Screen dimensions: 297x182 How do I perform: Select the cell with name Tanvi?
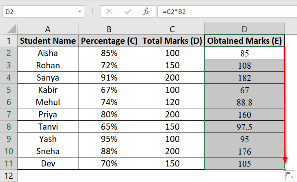pos(48,126)
